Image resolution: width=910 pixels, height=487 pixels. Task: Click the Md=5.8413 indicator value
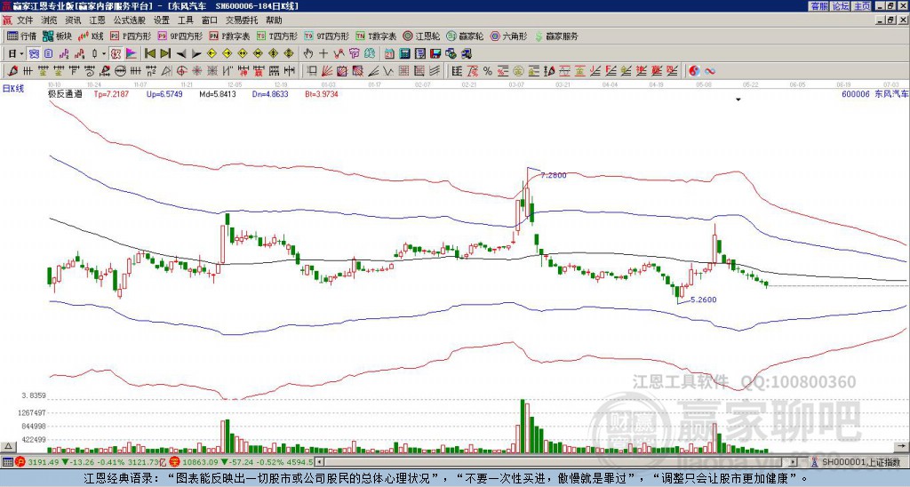(x=218, y=93)
